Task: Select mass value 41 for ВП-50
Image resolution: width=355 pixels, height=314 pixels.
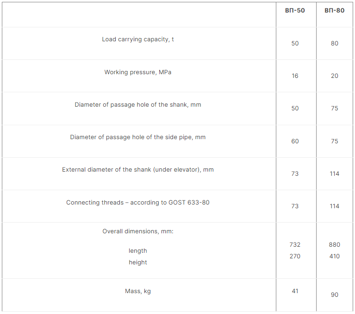Action: click(295, 291)
